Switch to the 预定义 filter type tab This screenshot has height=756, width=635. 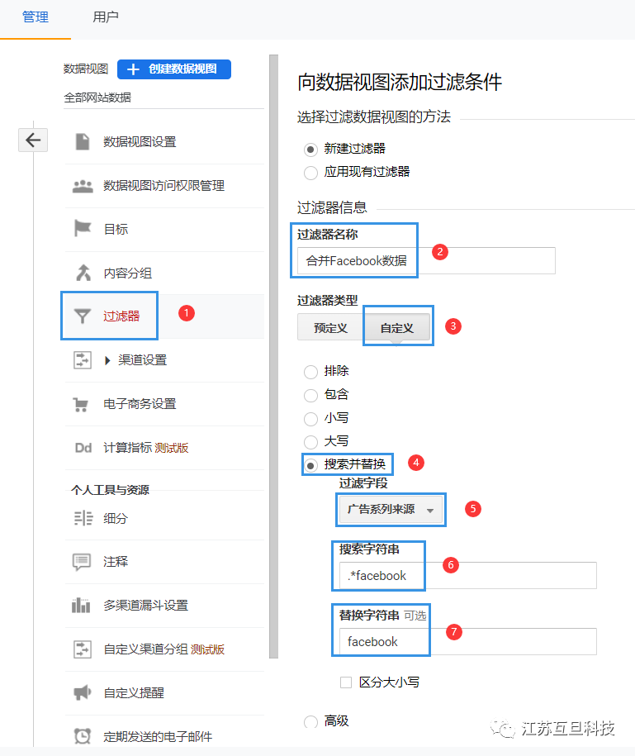click(x=330, y=328)
